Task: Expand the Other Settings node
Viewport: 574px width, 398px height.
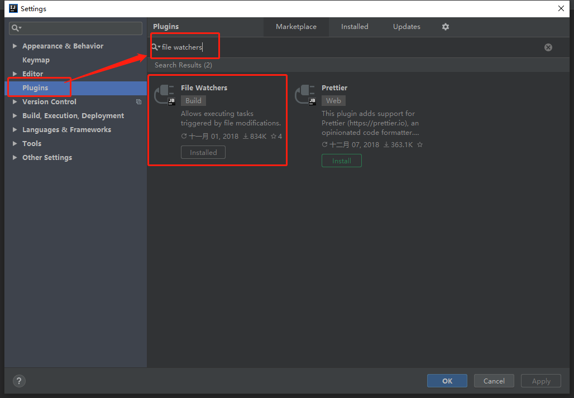Action: tap(15, 158)
